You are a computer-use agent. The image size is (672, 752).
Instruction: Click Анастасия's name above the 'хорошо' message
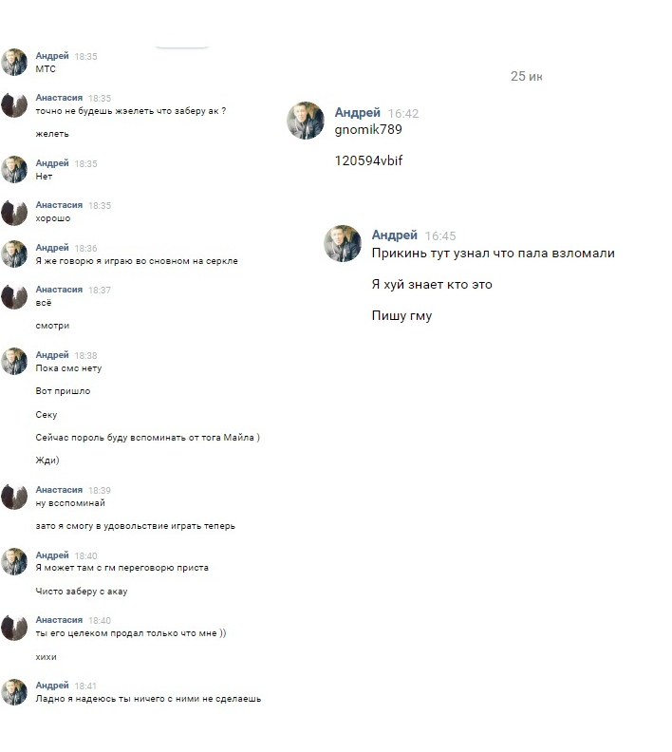coord(59,205)
